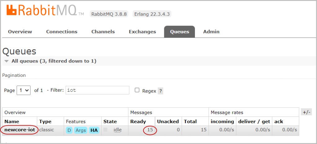This screenshot has width=317, height=144.
Task: Go to the Channels tab
Action: point(103,32)
